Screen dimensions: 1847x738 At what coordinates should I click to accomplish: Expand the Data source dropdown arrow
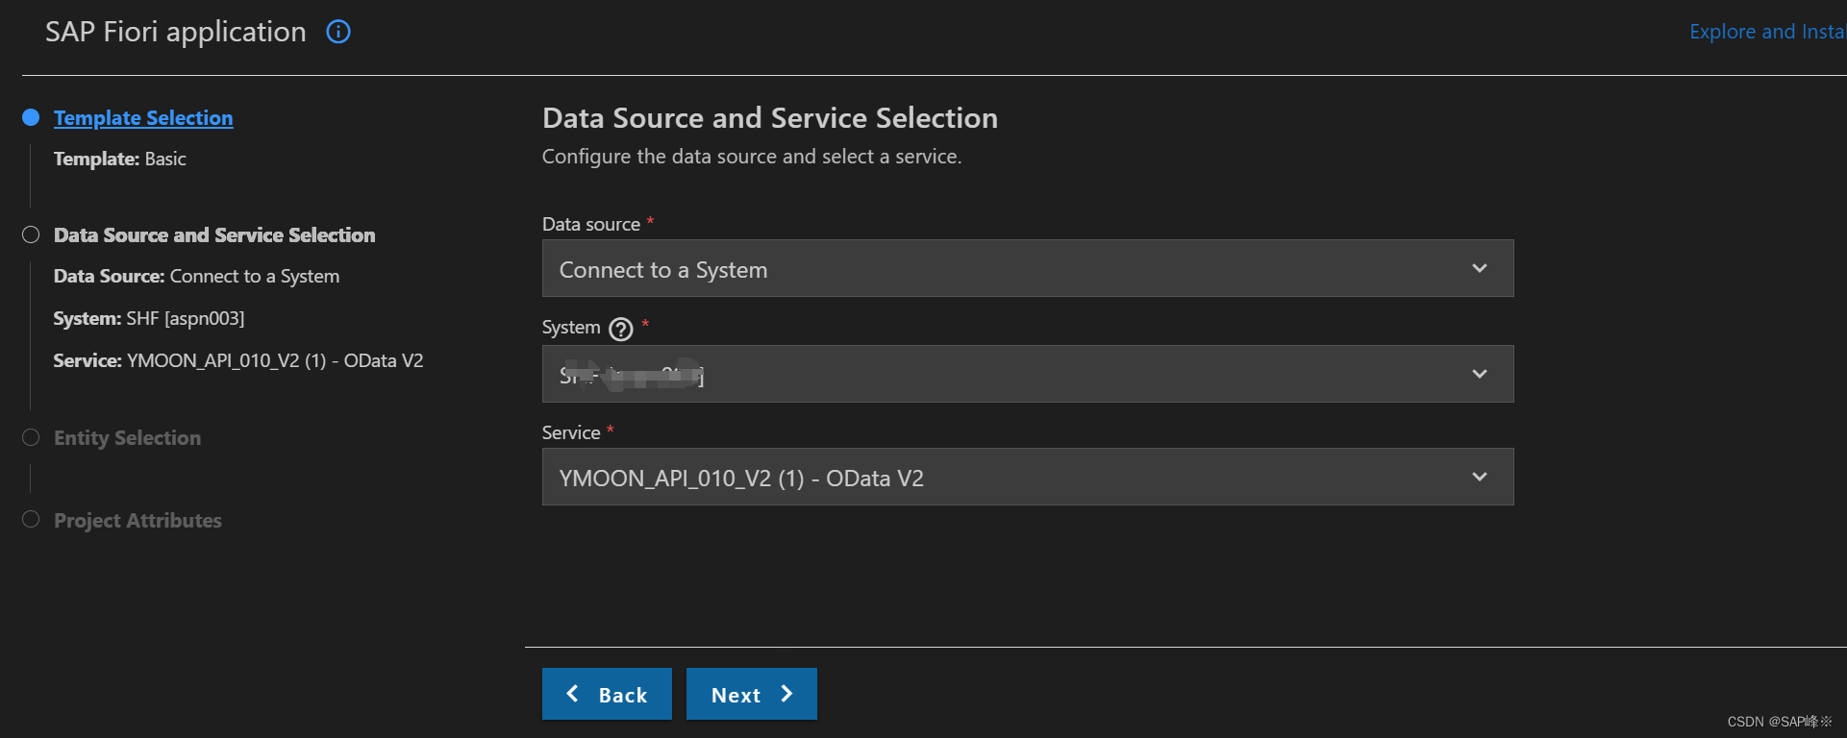click(x=1479, y=268)
